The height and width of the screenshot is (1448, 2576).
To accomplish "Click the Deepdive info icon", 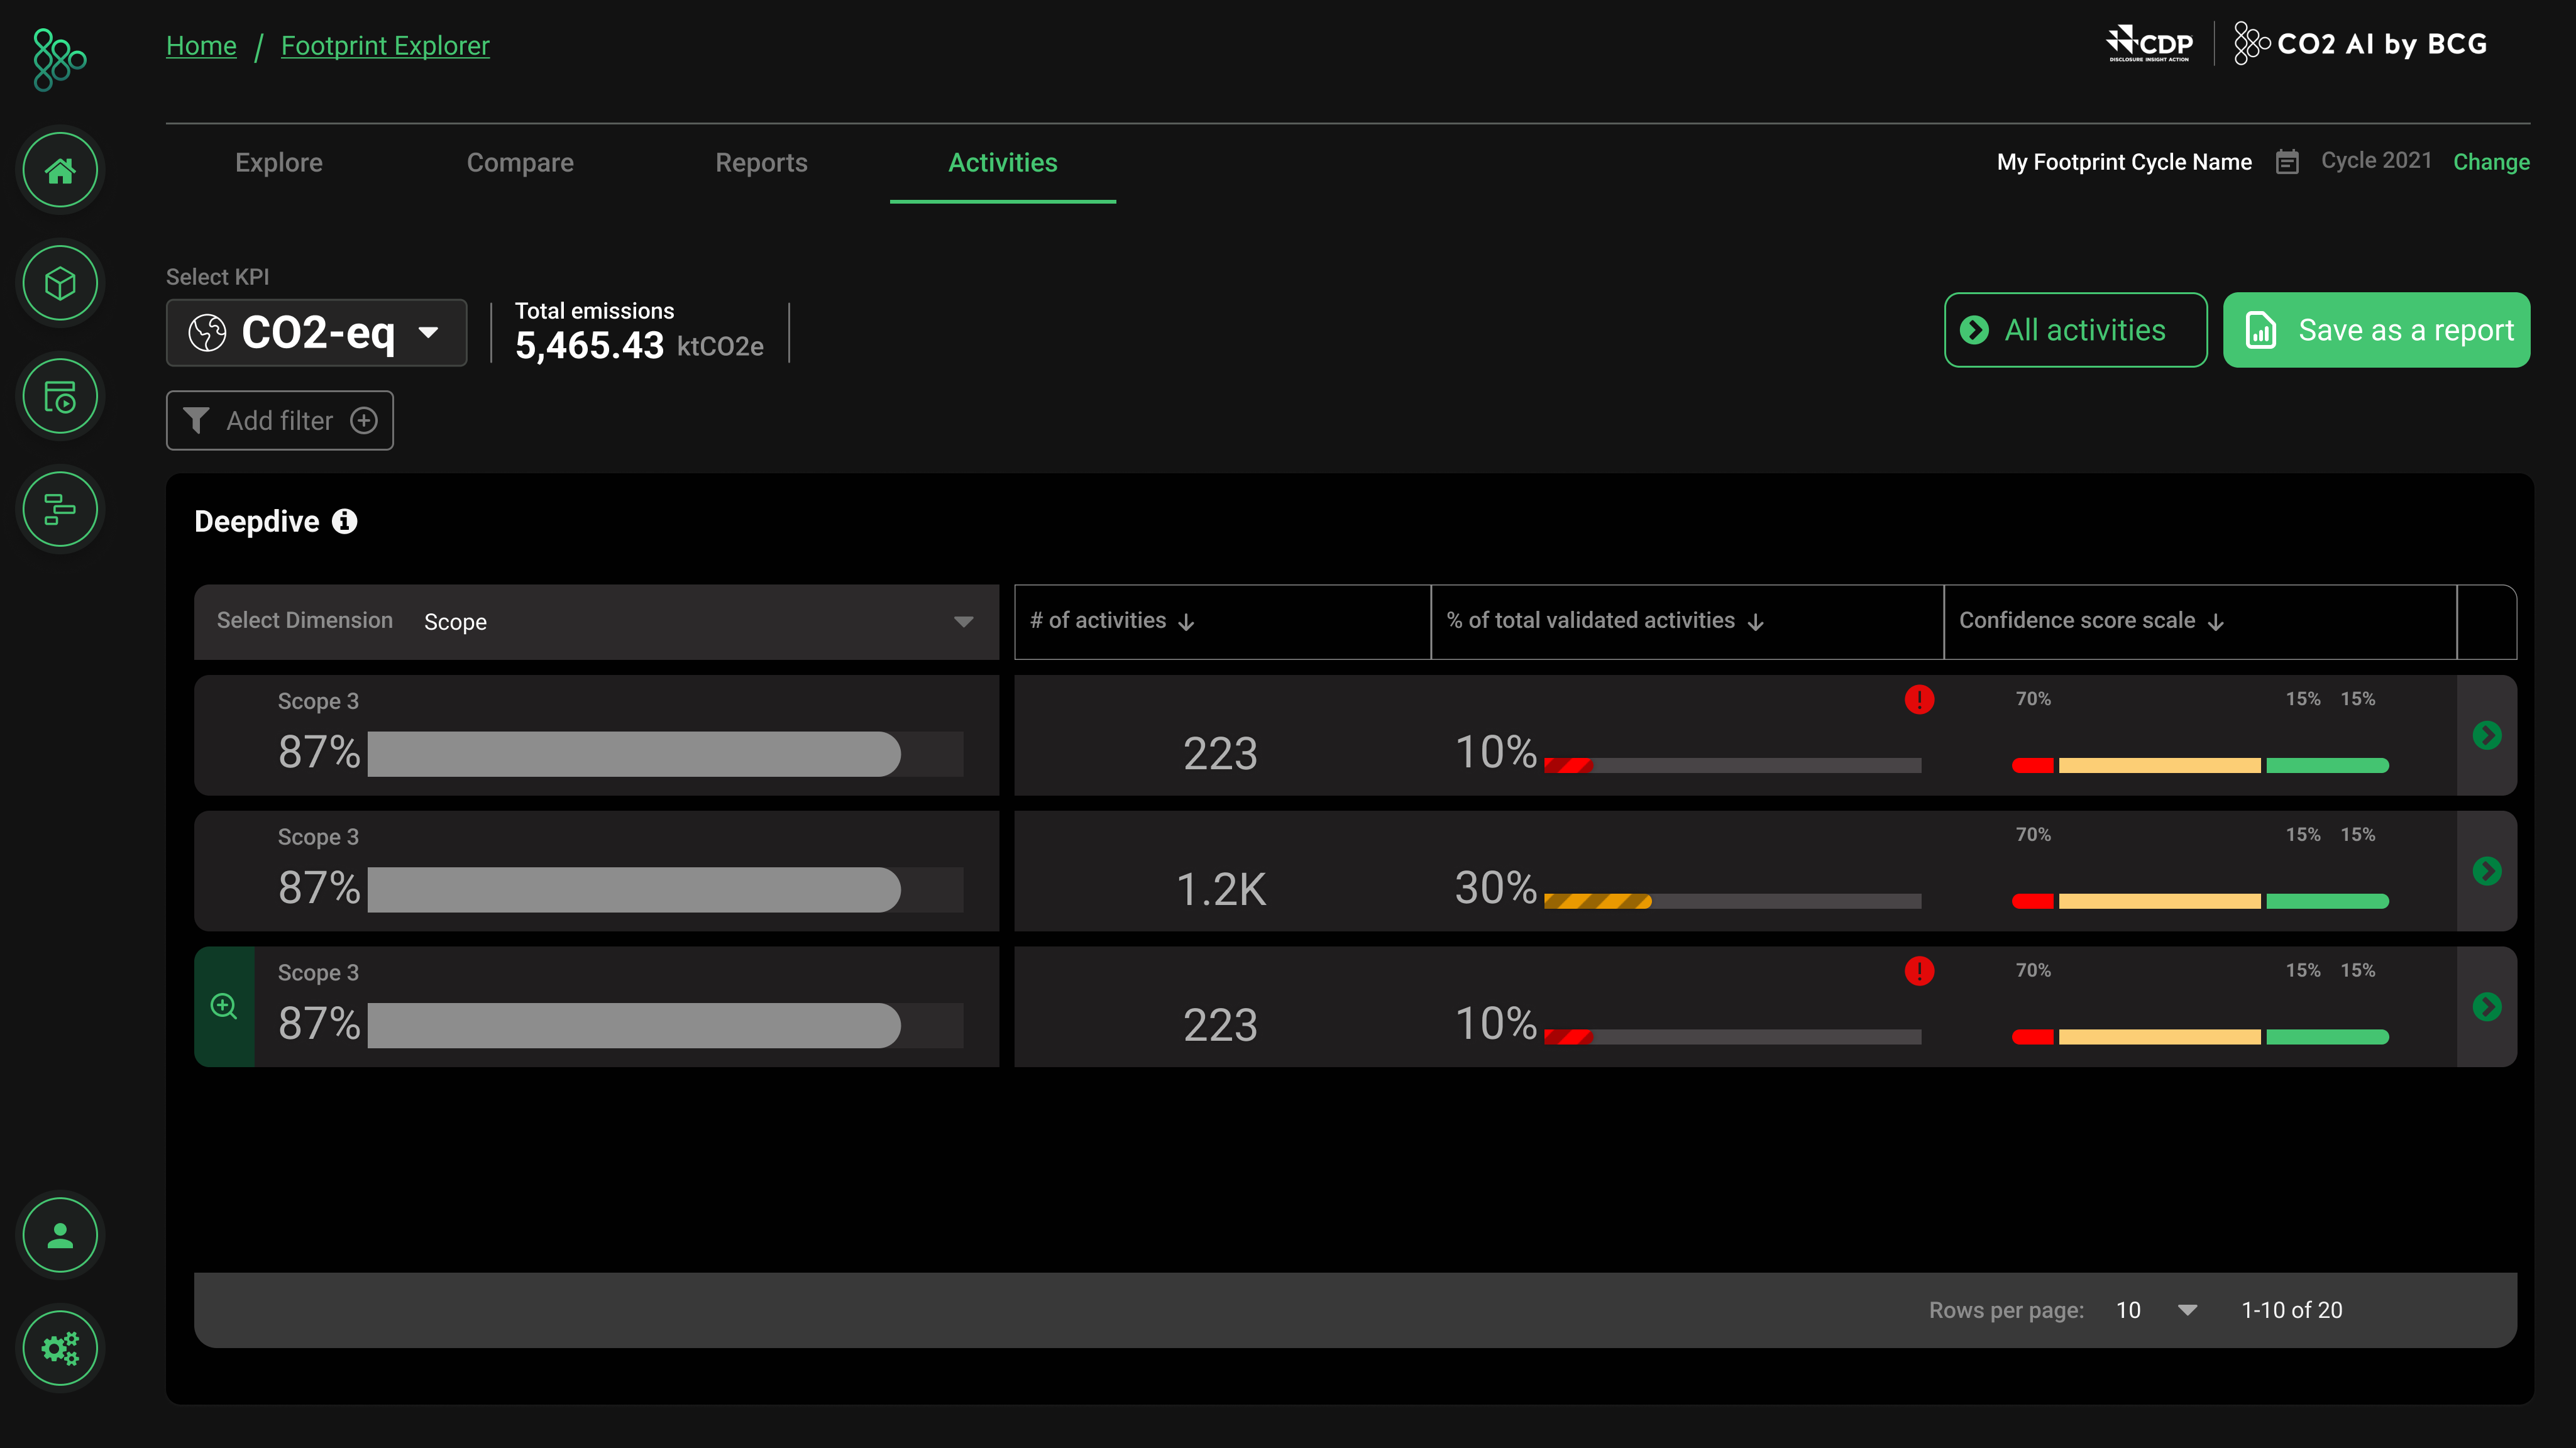I will click(x=344, y=521).
